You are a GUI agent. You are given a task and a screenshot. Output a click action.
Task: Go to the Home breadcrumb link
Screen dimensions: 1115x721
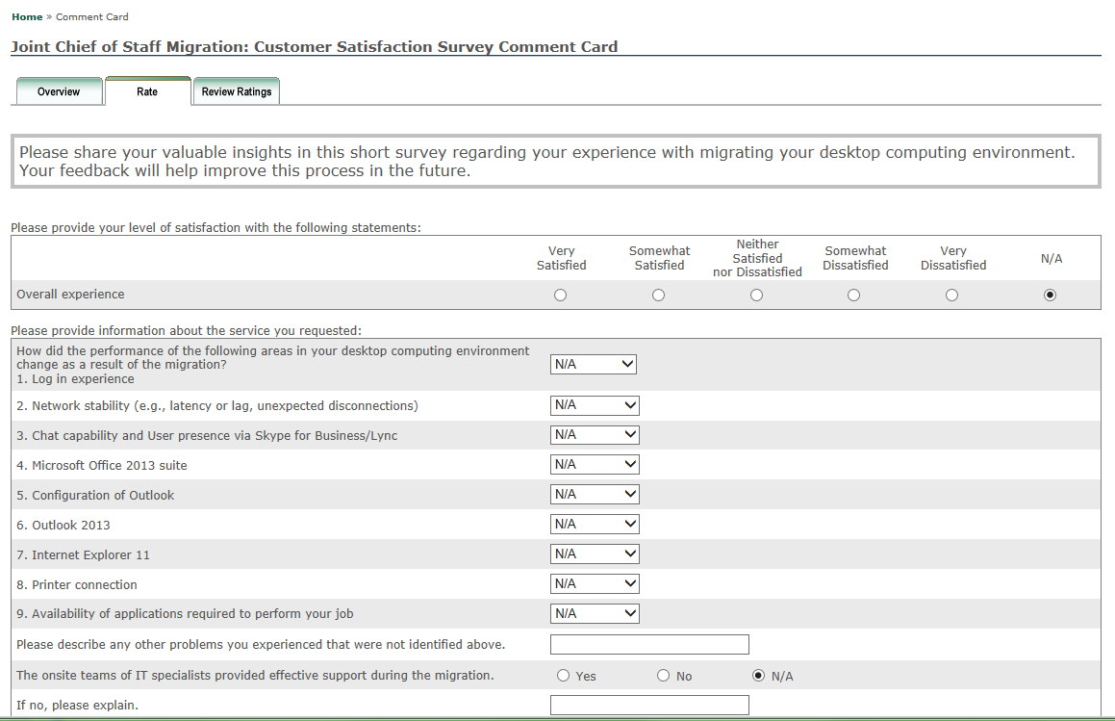27,17
